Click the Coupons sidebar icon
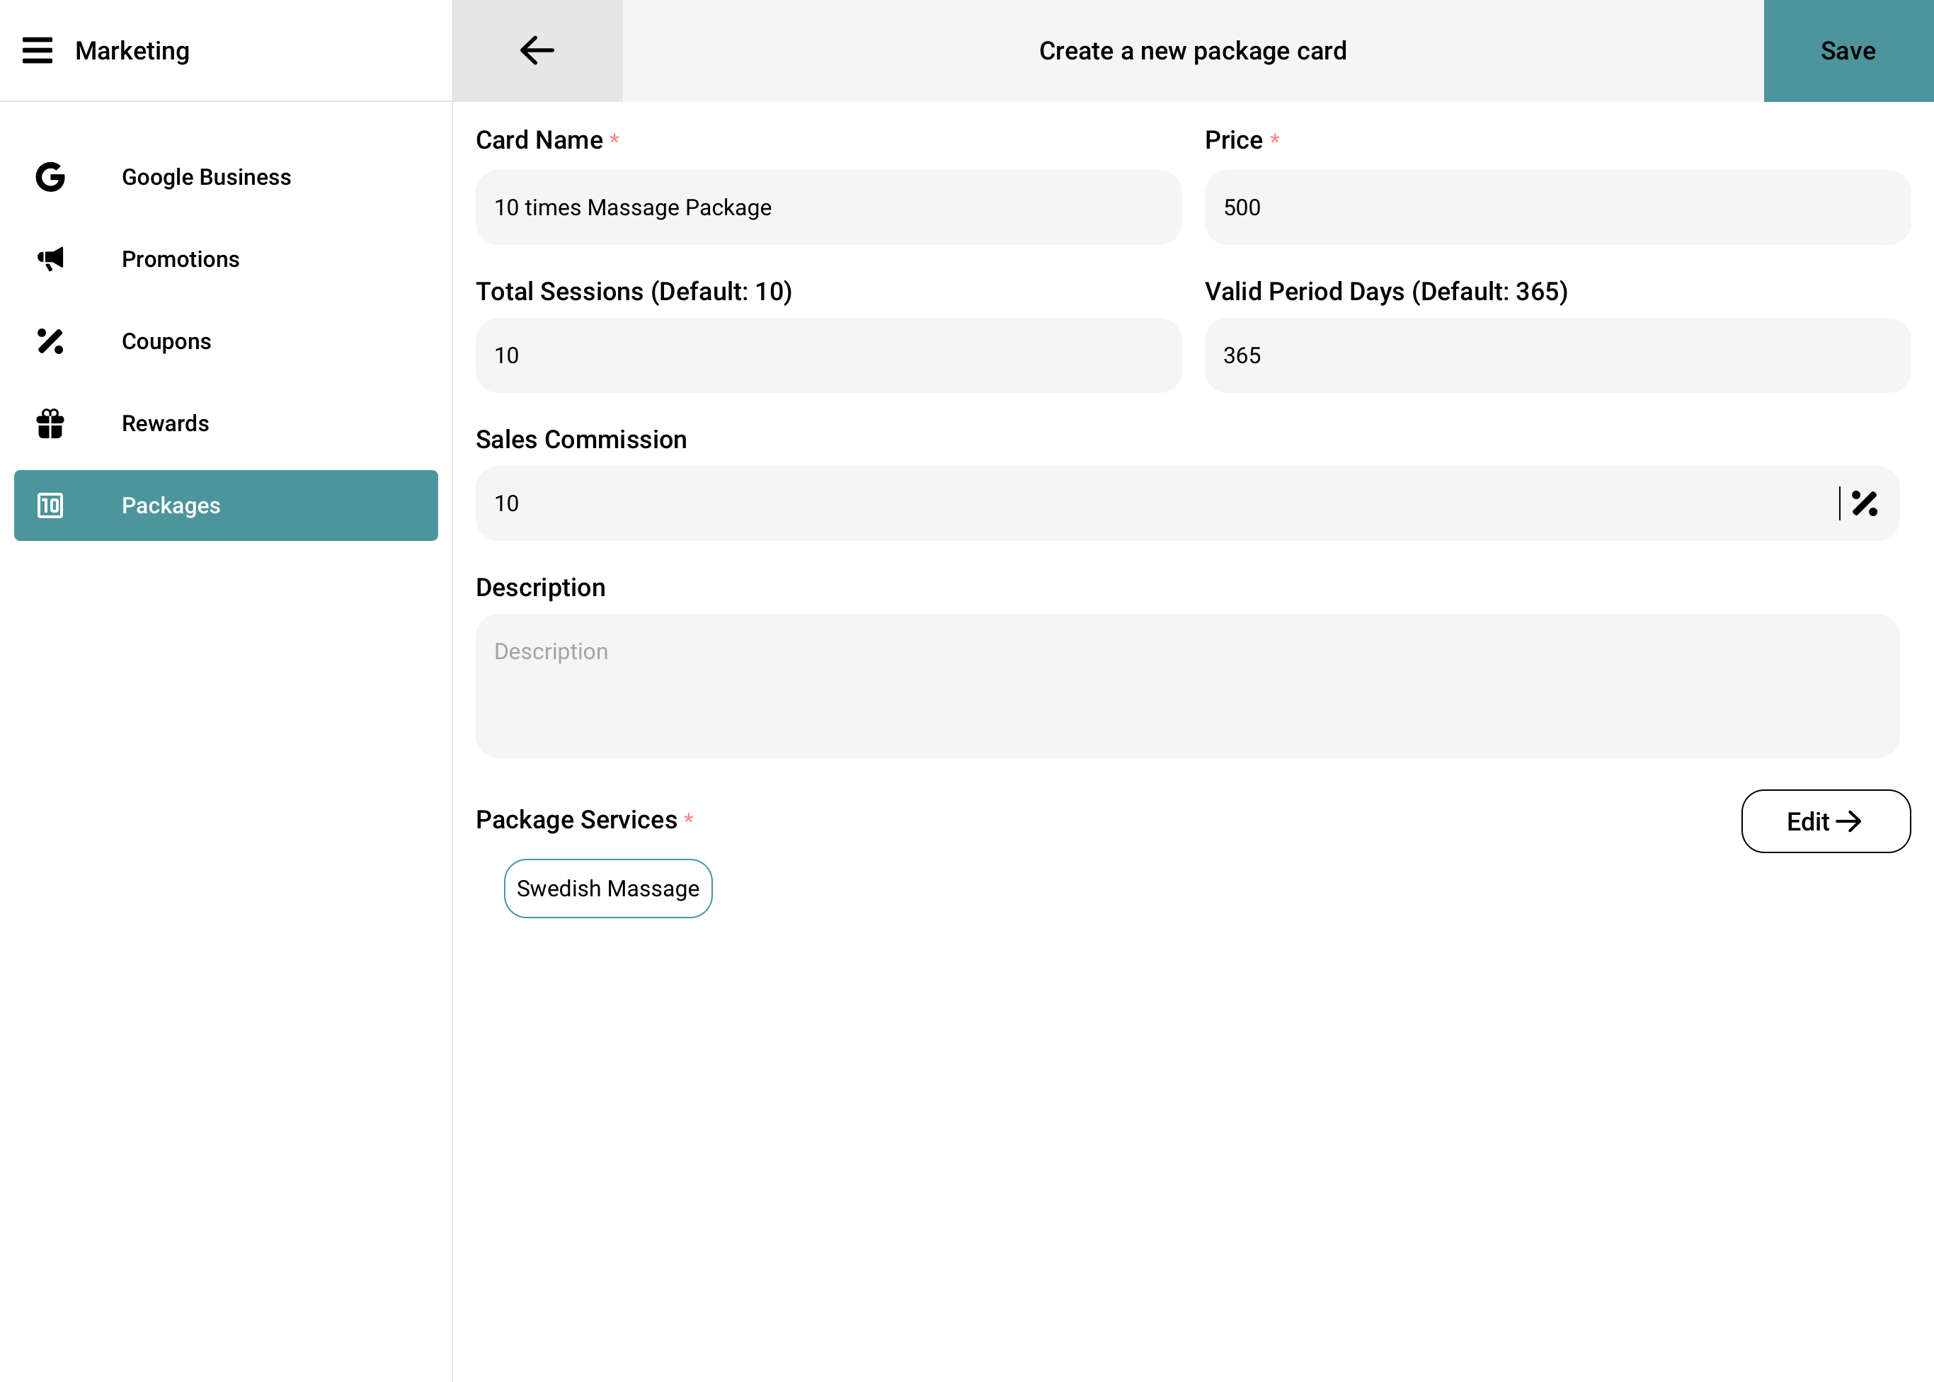This screenshot has width=1934, height=1382. click(50, 341)
